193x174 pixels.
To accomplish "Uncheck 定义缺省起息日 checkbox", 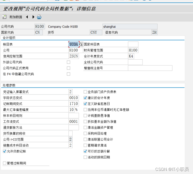I will click(85, 104).
